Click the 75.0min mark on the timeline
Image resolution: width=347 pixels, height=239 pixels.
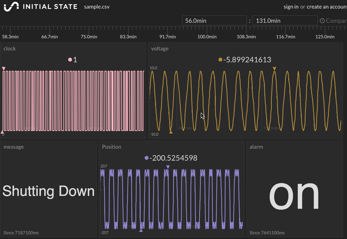pos(89,37)
